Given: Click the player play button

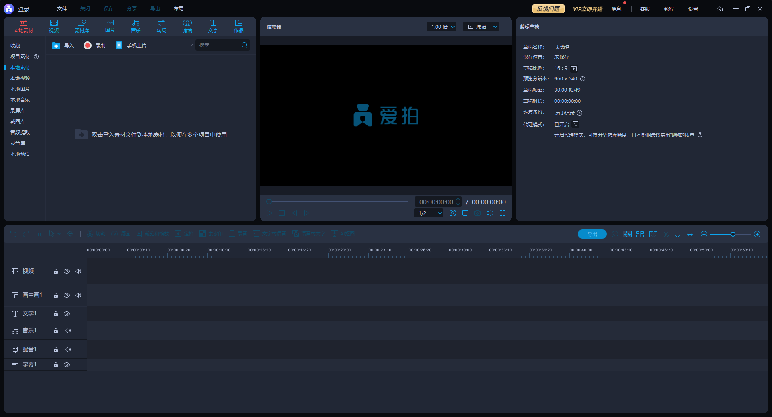Looking at the screenshot, I should [269, 213].
